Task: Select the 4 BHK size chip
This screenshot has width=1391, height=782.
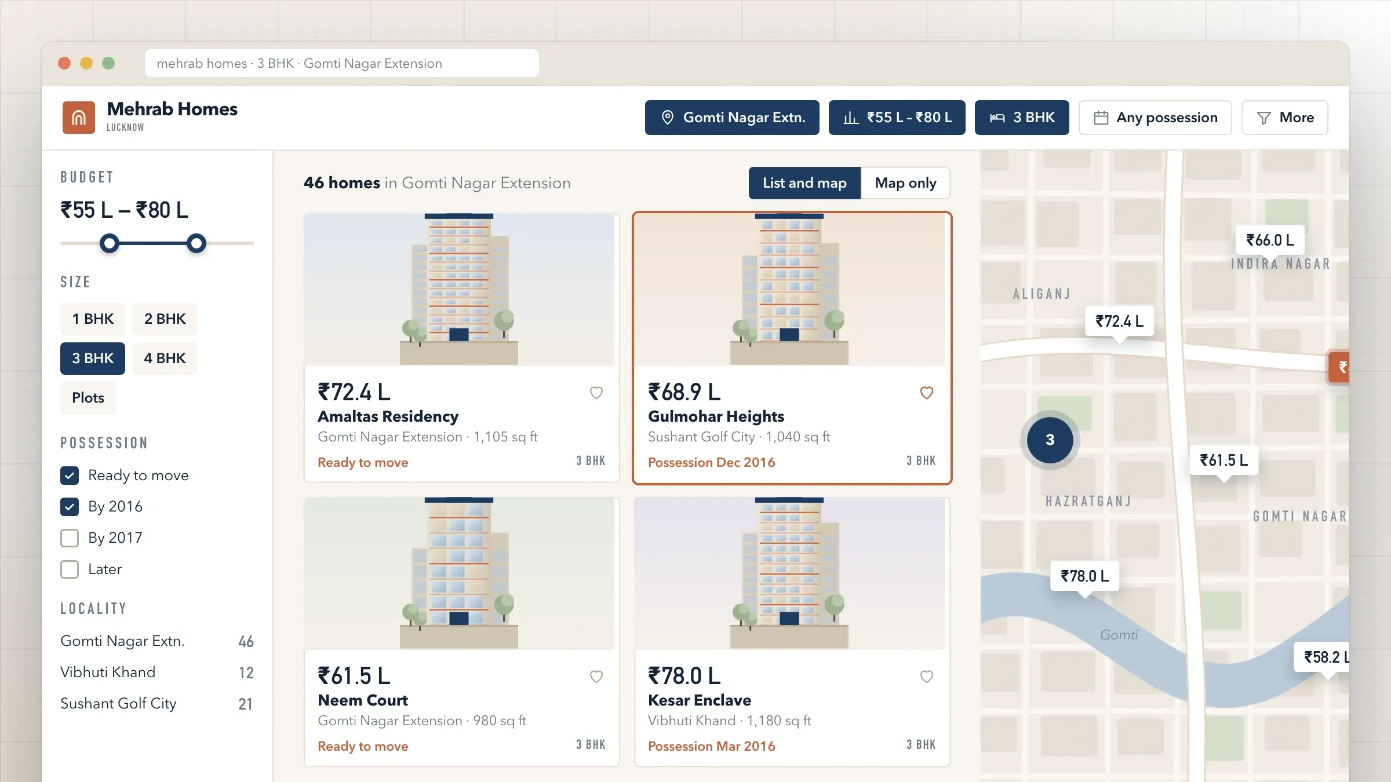Action: (165, 358)
